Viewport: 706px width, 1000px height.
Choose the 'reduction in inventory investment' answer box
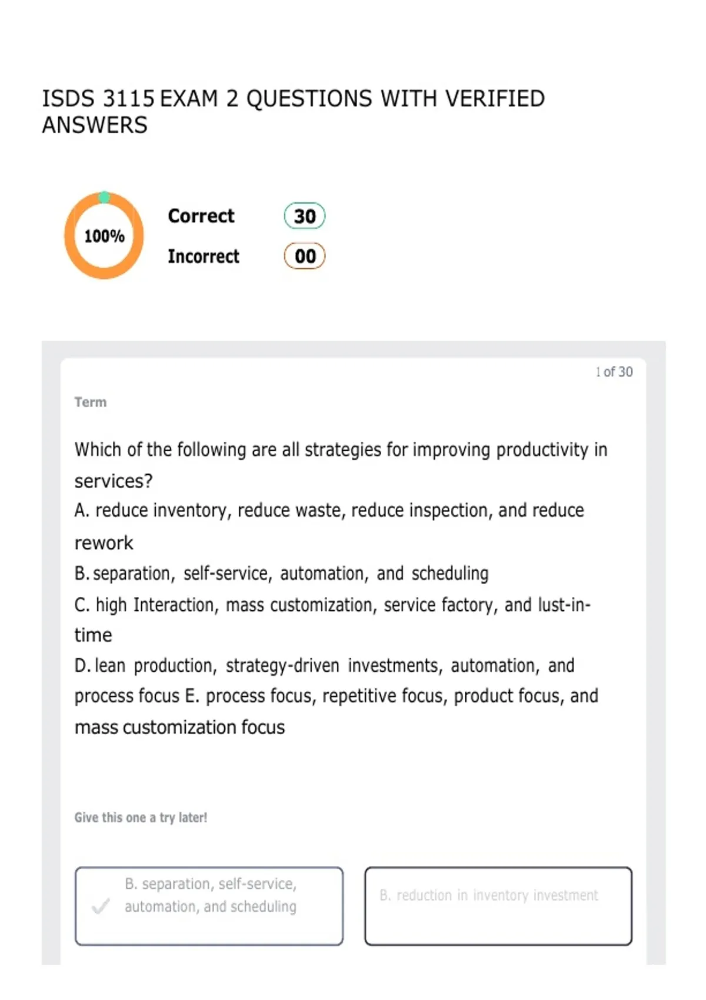498,906
